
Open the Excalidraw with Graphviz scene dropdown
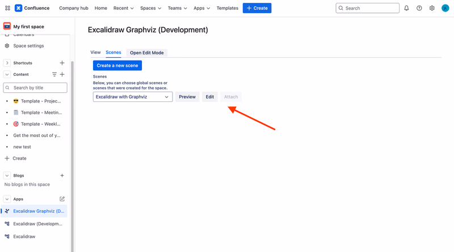133,97
